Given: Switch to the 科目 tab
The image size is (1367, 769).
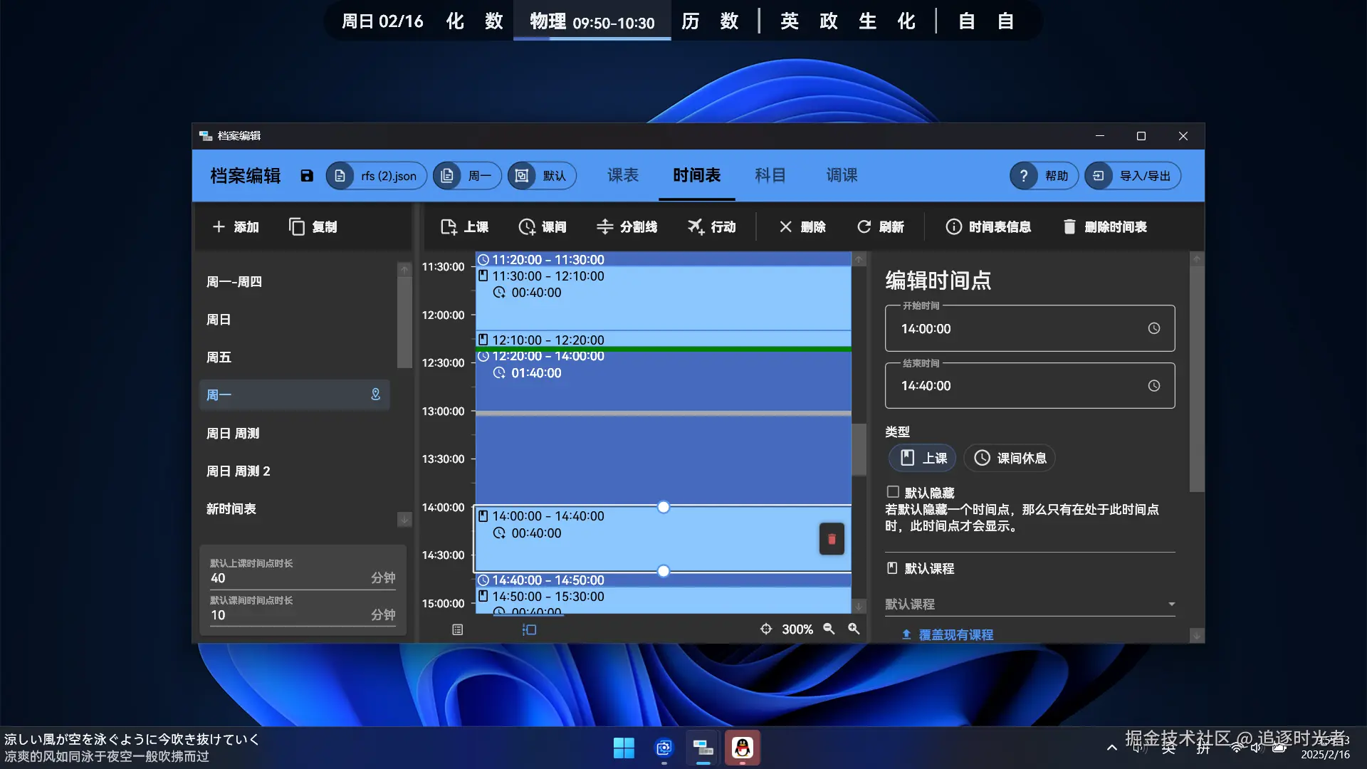Looking at the screenshot, I should (x=770, y=175).
